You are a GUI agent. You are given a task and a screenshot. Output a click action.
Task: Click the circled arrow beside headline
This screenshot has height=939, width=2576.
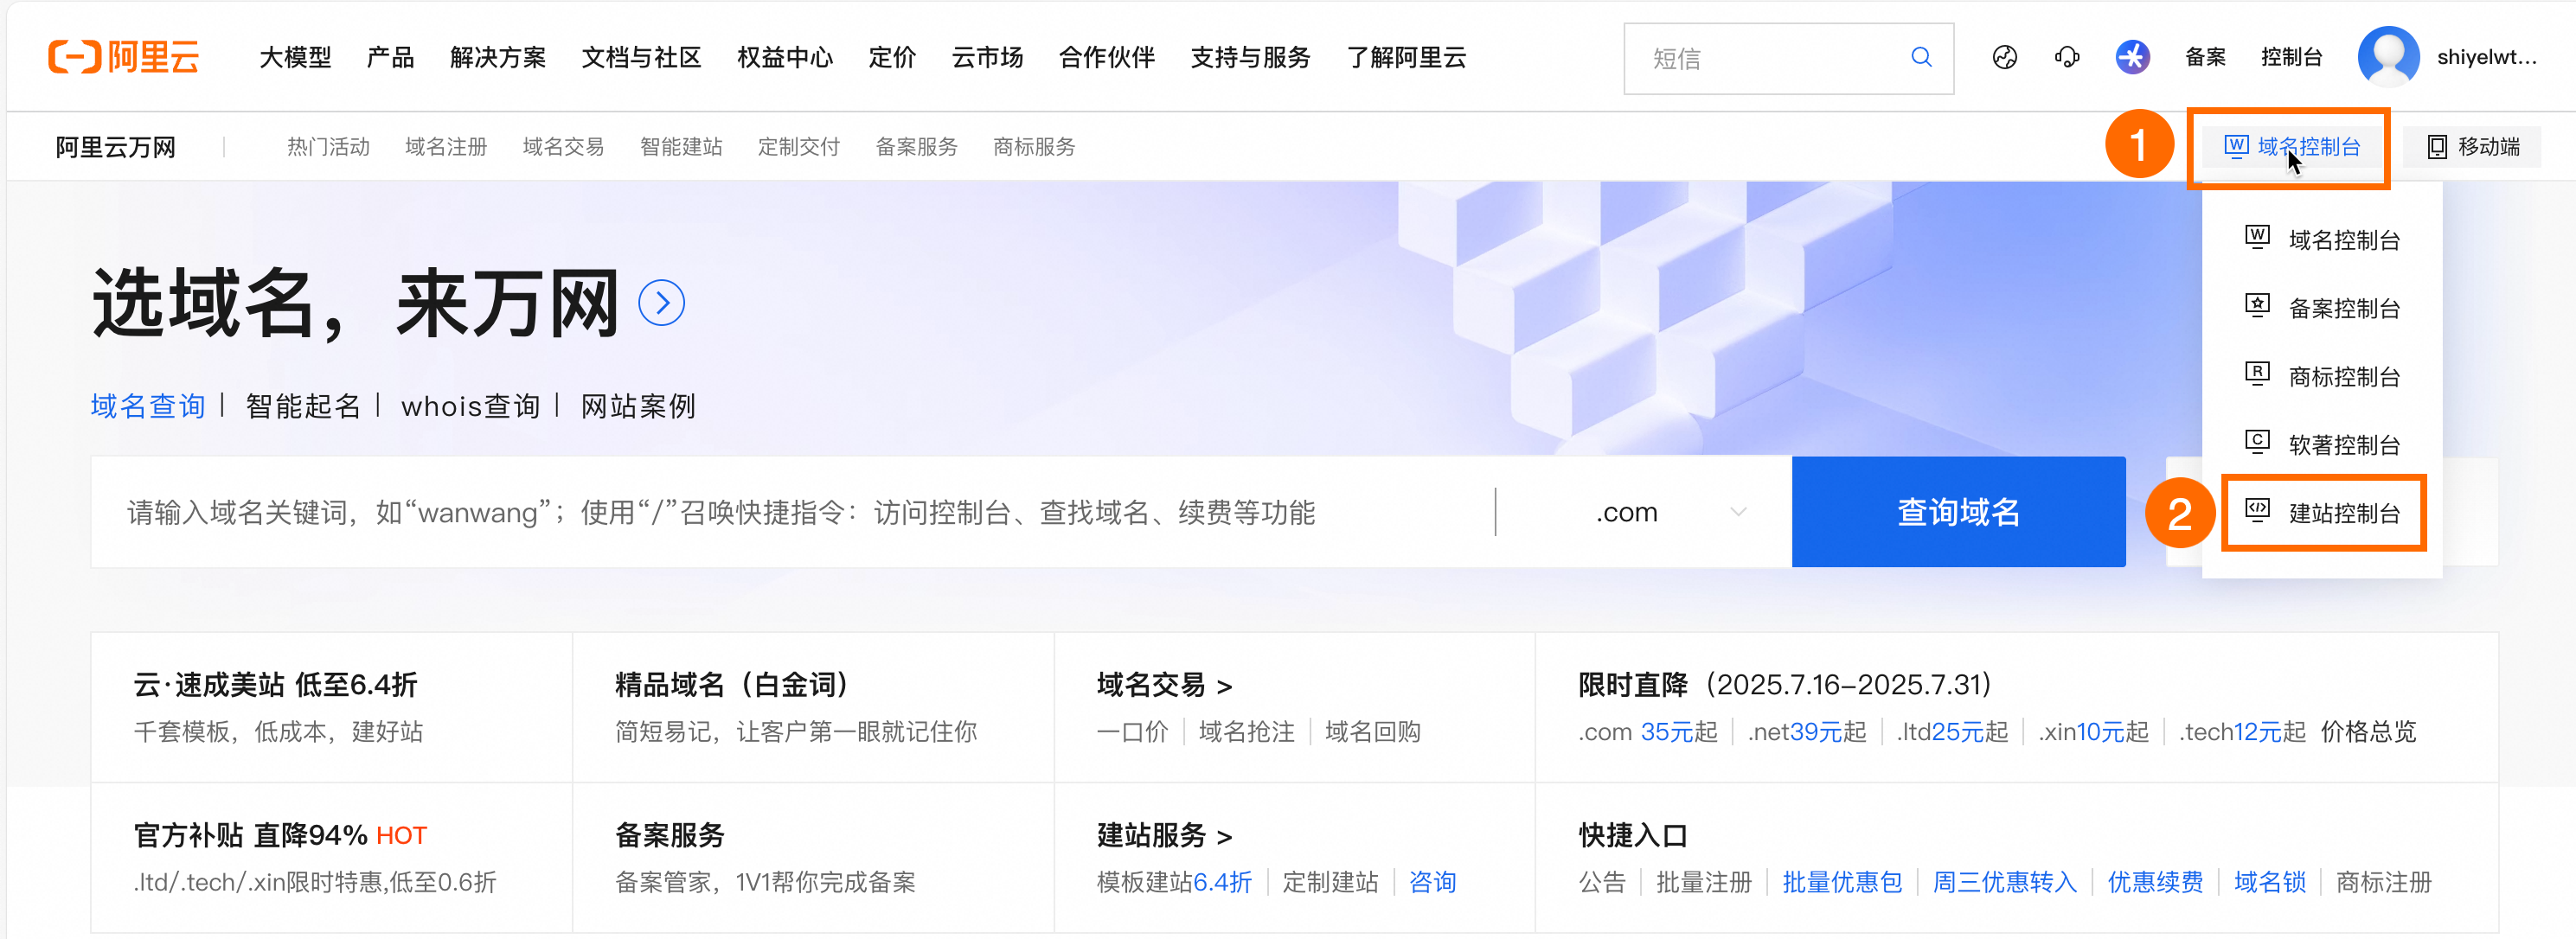coord(661,302)
